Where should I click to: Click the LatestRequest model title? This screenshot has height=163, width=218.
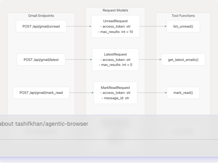115,54
